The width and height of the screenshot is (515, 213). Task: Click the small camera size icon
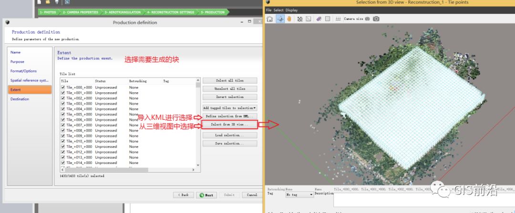click(367, 19)
